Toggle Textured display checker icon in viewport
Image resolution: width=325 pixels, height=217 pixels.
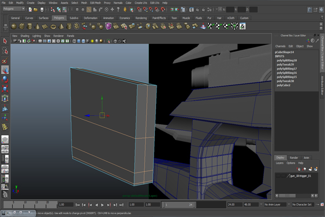pyautogui.click(x=88, y=41)
